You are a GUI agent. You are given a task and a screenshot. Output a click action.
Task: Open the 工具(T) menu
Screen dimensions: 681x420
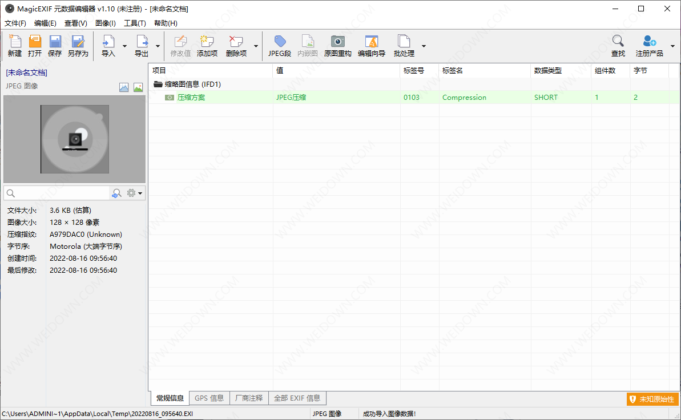(135, 23)
